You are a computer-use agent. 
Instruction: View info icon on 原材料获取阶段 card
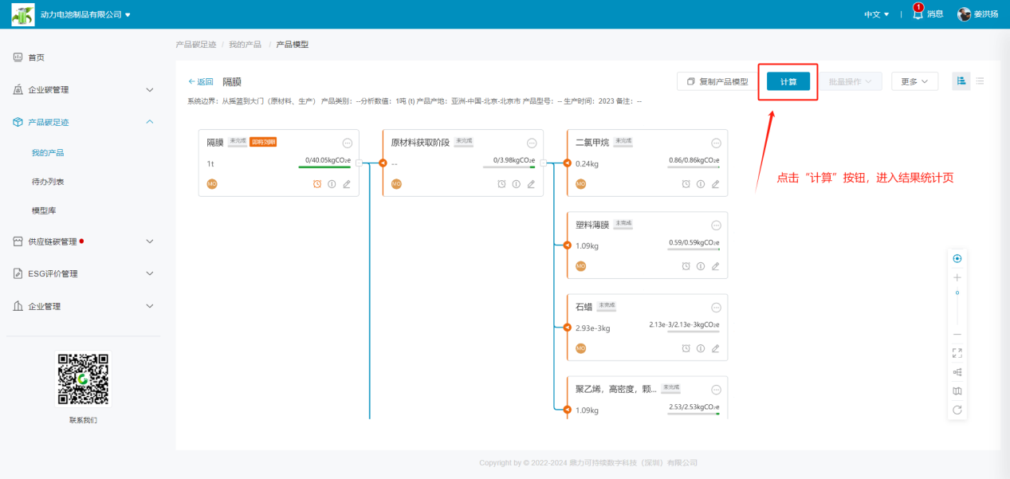click(517, 184)
